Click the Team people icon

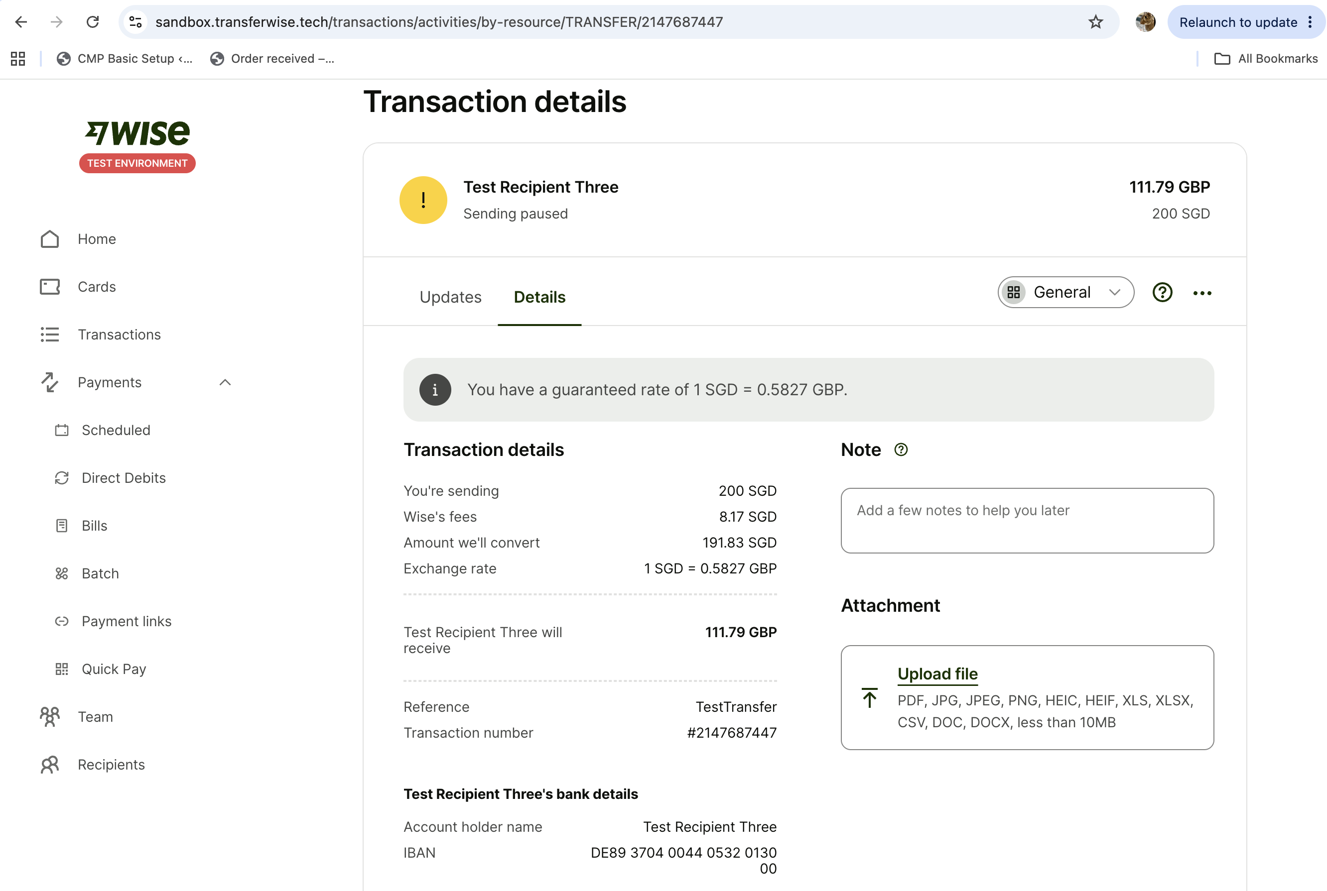[x=50, y=717]
